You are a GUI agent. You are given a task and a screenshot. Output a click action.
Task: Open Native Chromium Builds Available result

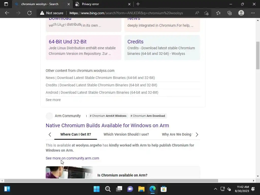(x=107, y=125)
